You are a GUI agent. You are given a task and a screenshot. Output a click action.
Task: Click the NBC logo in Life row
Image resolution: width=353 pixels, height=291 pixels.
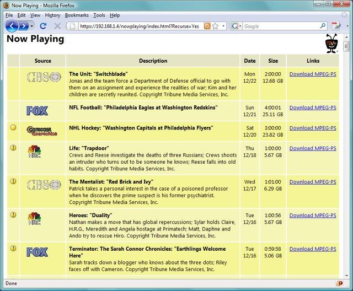[34, 152]
